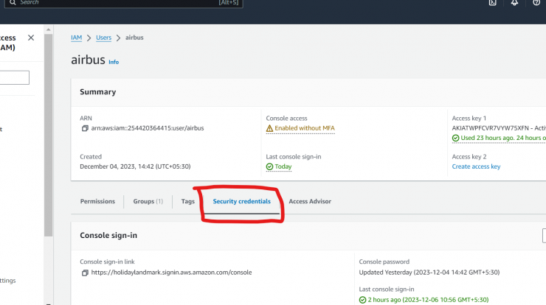Go to the Users breadcrumb
546x305 pixels.
click(103, 38)
